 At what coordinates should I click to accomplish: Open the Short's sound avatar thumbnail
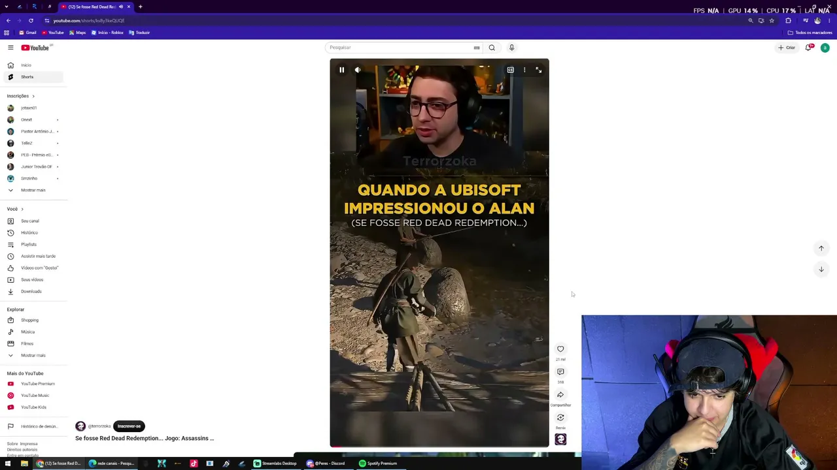coord(560,439)
